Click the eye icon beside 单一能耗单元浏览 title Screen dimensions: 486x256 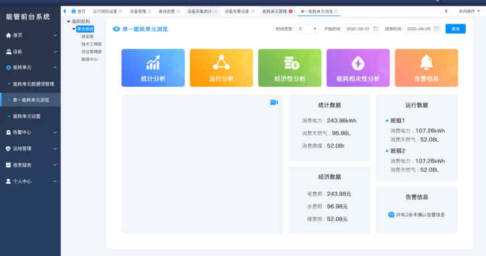tap(116, 29)
